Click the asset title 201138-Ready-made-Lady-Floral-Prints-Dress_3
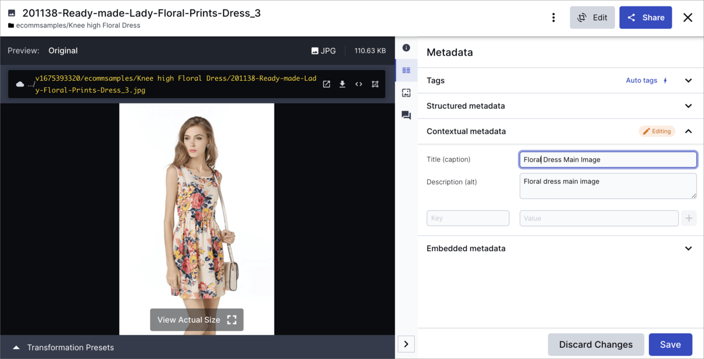The width and height of the screenshot is (704, 359). pyautogui.click(x=141, y=13)
